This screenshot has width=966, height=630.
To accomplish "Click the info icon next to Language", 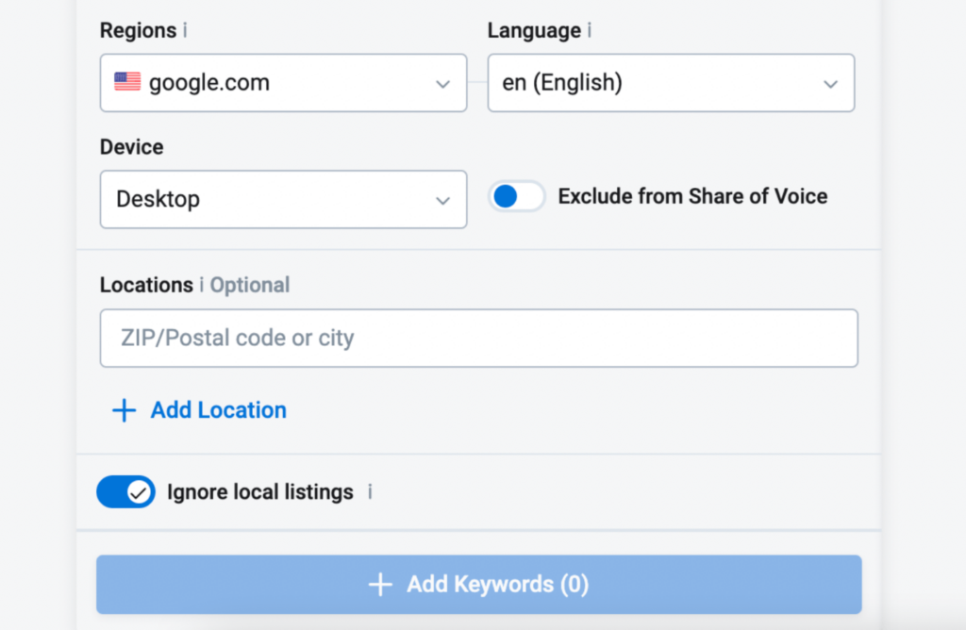I will coord(590,30).
